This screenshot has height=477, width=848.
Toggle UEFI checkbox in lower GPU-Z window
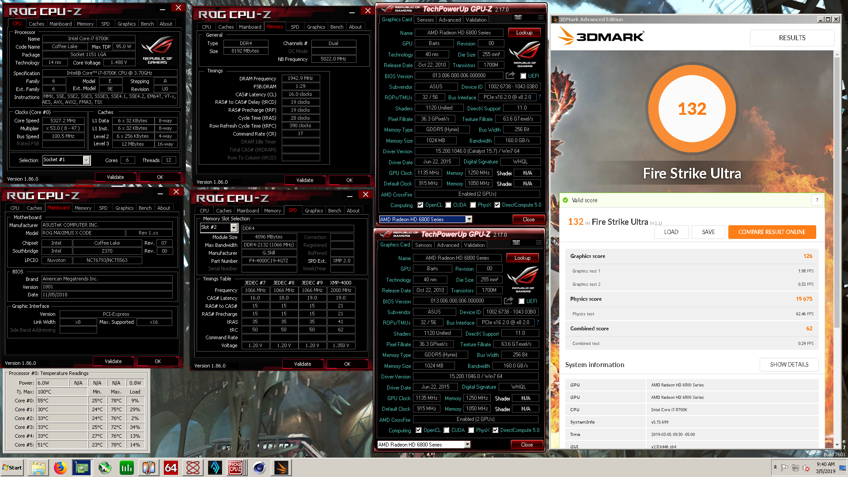[521, 301]
